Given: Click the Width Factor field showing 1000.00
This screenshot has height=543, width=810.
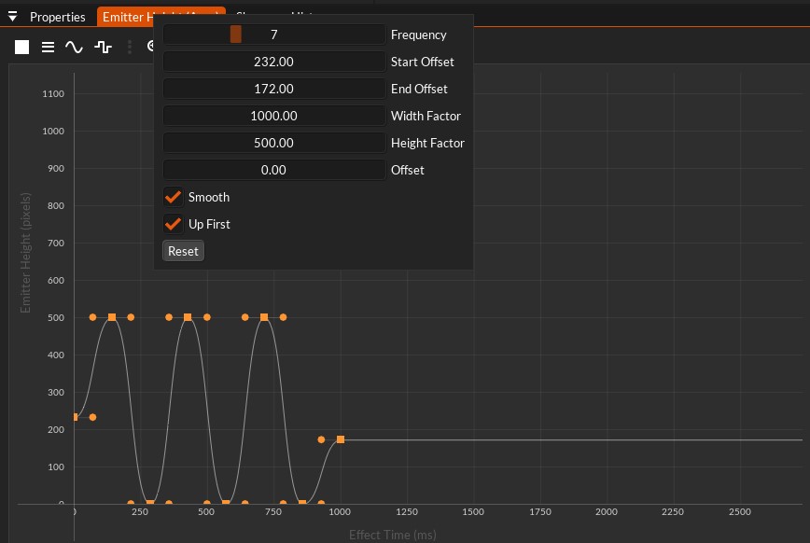Looking at the screenshot, I should point(274,116).
